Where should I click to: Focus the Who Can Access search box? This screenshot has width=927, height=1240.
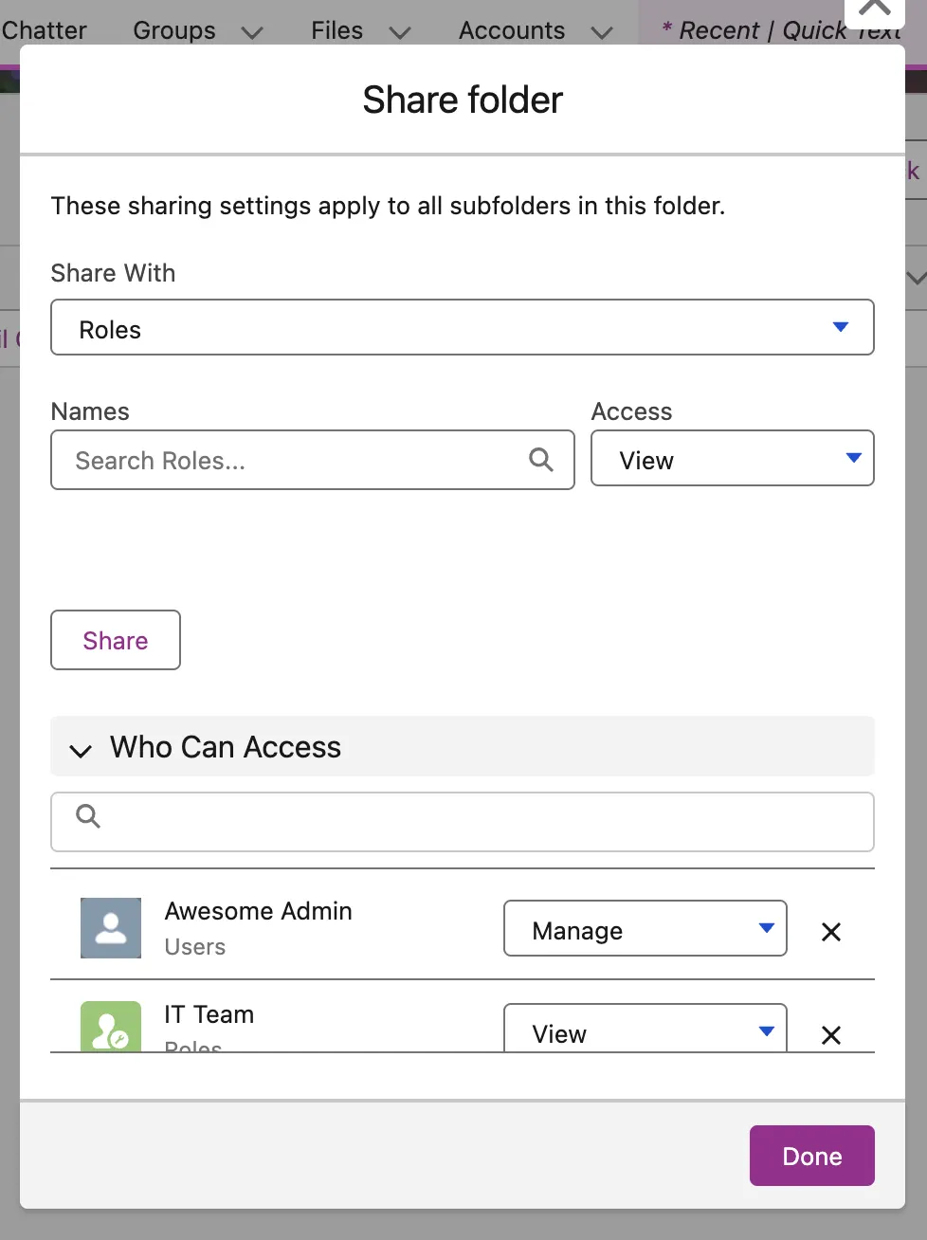(474, 822)
